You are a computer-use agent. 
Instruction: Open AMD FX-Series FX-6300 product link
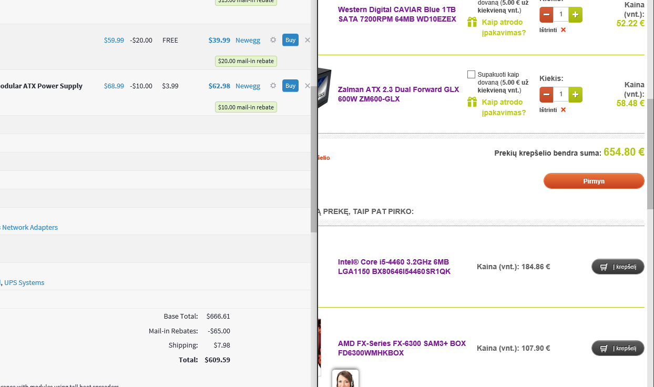(x=402, y=349)
